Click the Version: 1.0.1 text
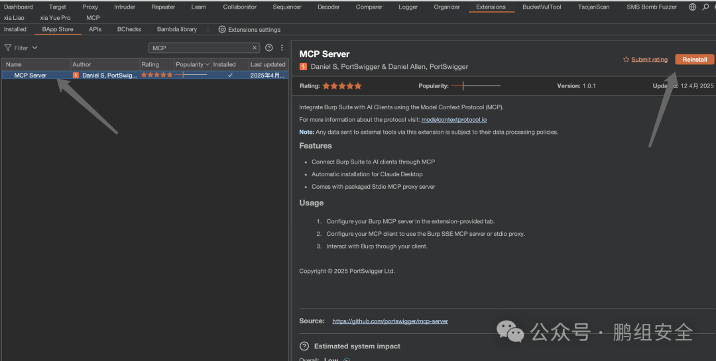The image size is (716, 361). (x=576, y=86)
